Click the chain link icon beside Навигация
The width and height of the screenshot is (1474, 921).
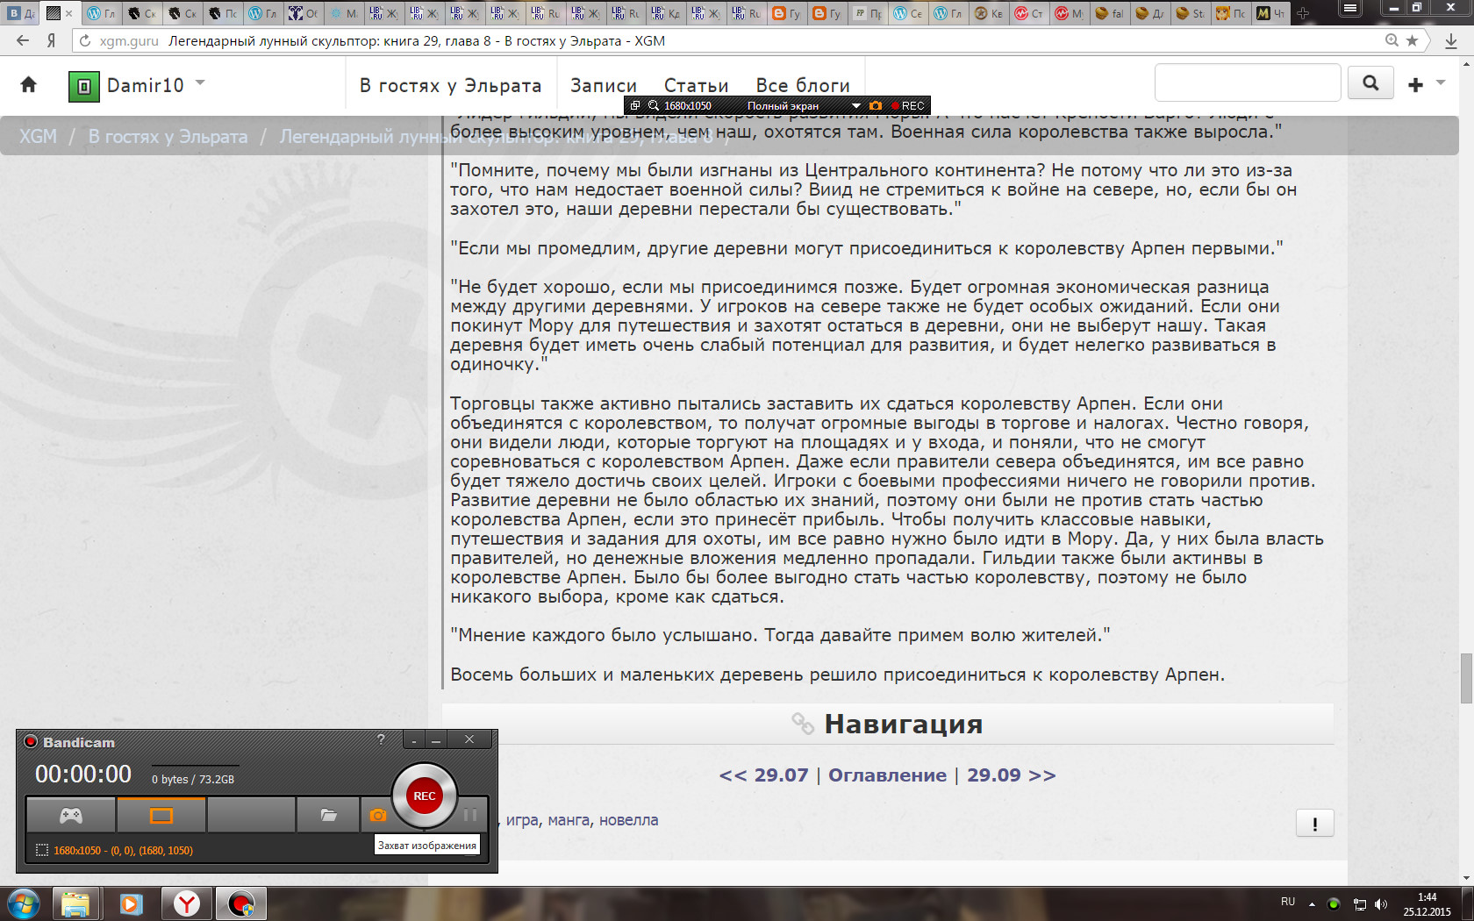[803, 724]
